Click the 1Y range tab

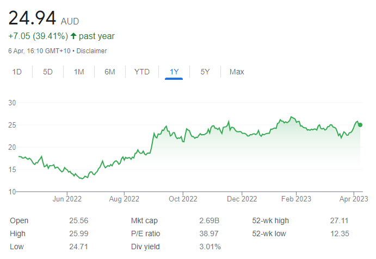(x=174, y=72)
